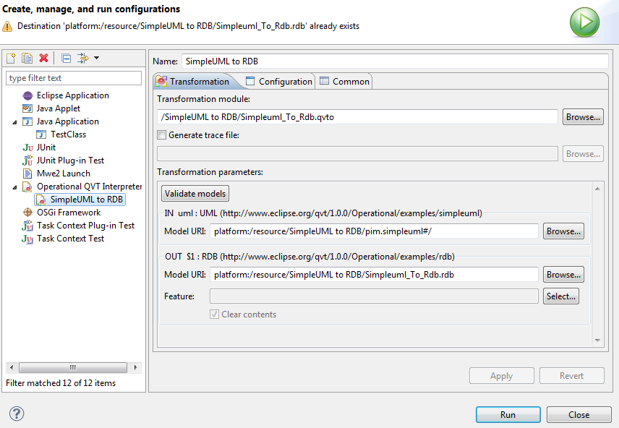Click the green Run banner icon
The image size is (619, 428).
(x=585, y=22)
